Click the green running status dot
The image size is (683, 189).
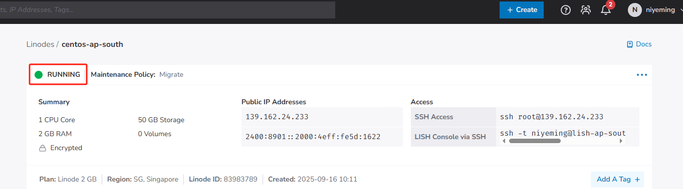(39, 75)
